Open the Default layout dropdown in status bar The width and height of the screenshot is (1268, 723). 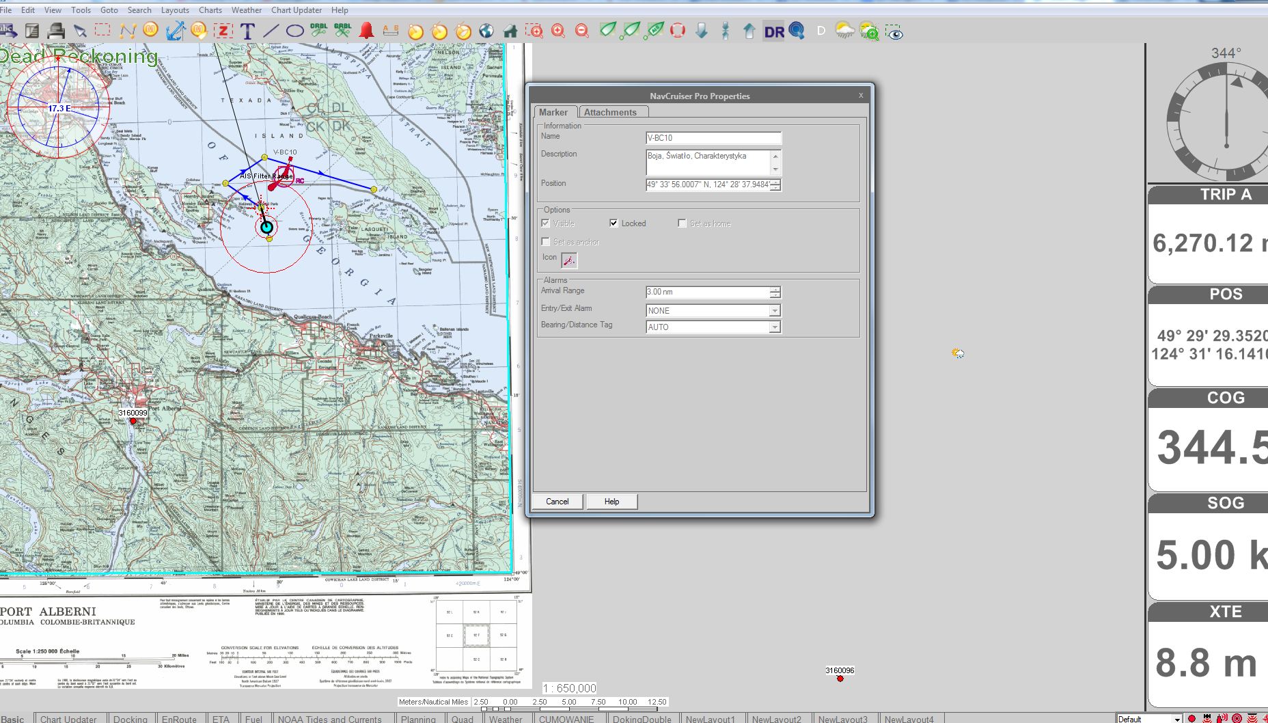(x=1176, y=719)
